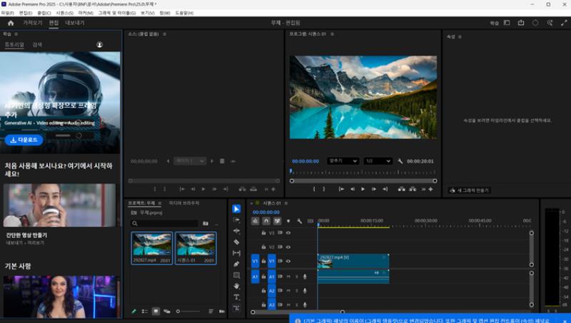Viewport: 571px width, 323px height.
Task: Select the Hand tool
Action: (x=236, y=286)
